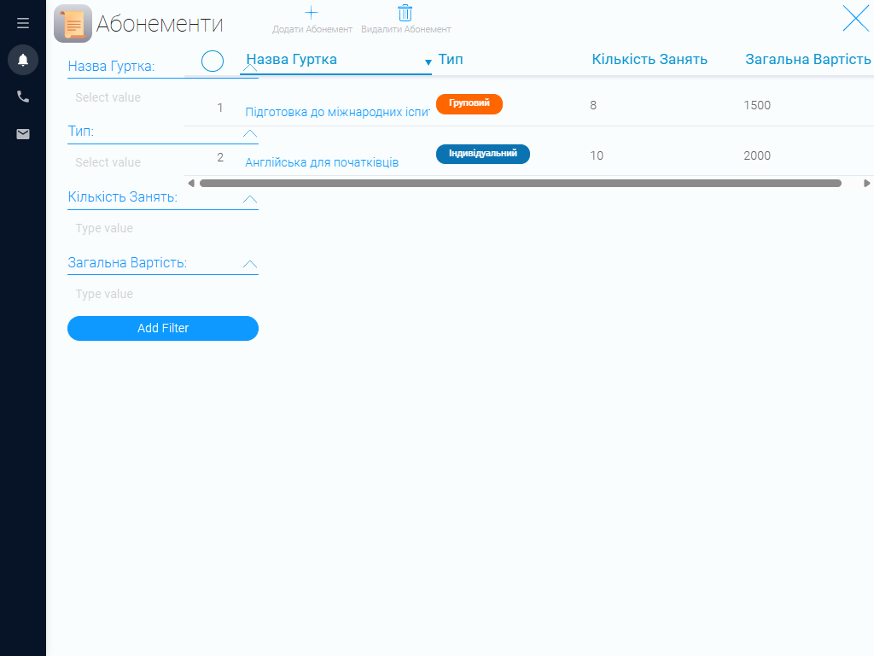Click the Додати Абонемент label
Viewport: 874px width, 656px height.
(312, 29)
